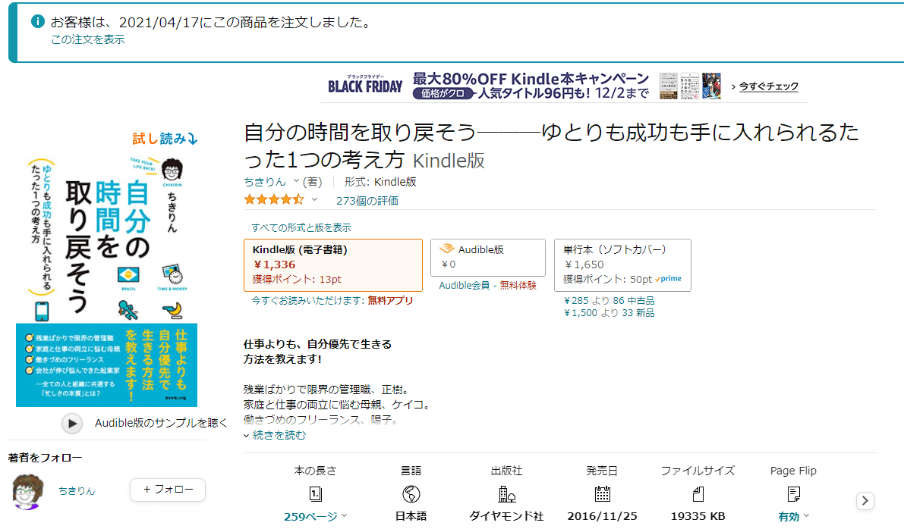Open the 無料アプリ link
Screen dimensions: 904x529
tap(390, 300)
